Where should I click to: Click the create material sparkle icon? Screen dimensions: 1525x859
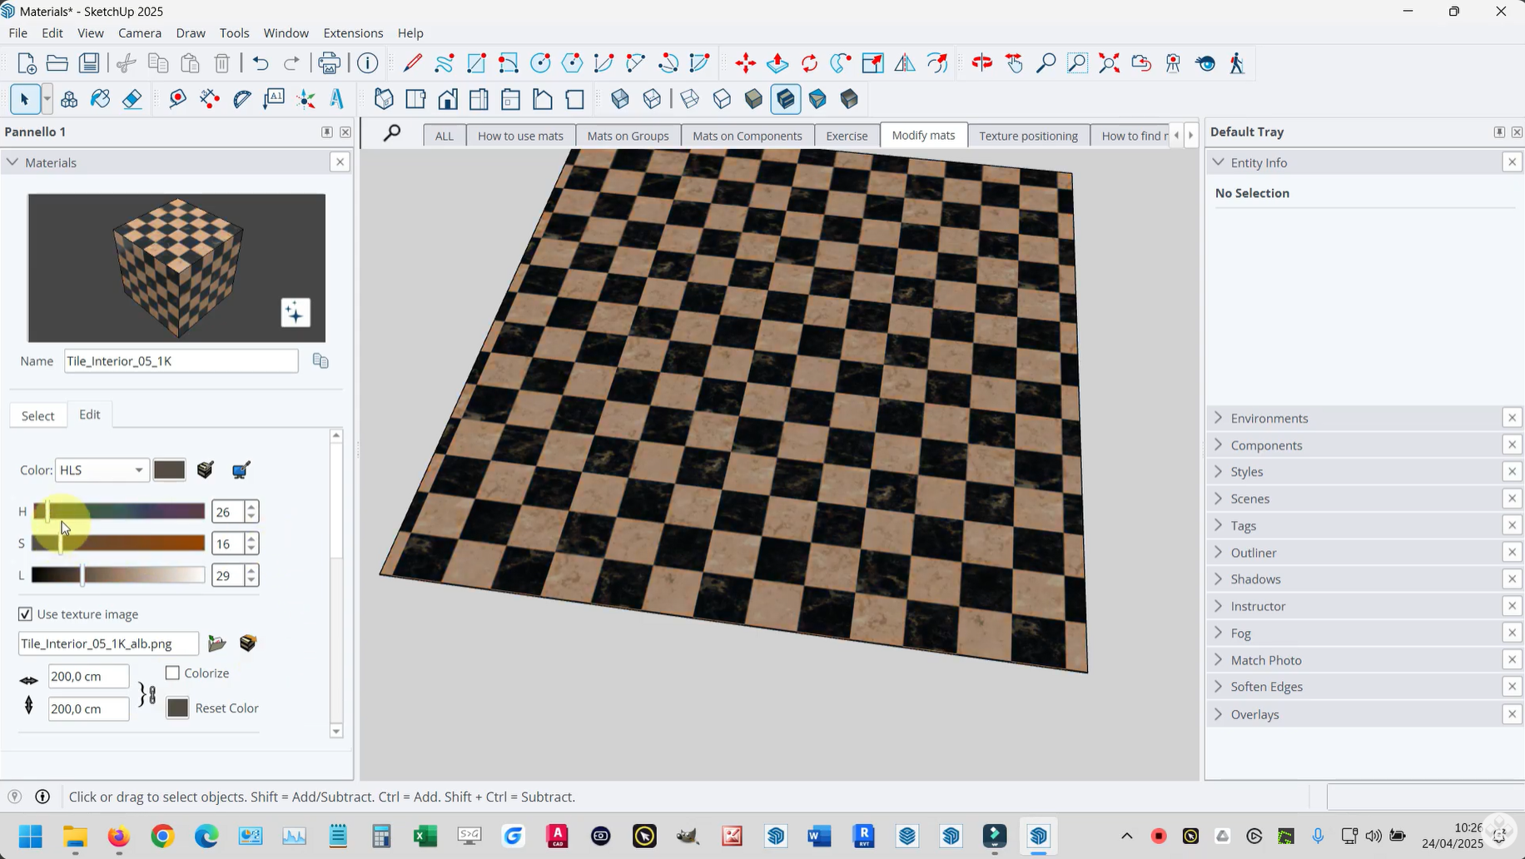pos(296,313)
